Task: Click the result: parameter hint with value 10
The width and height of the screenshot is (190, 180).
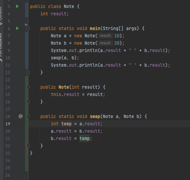Action: tap(106, 36)
